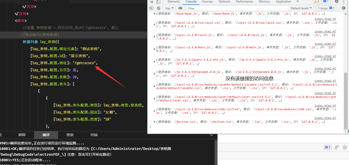This screenshot has height=165, width=349.
Task: Open index.html:47 link above the layui.js entry
Action: 325,31
